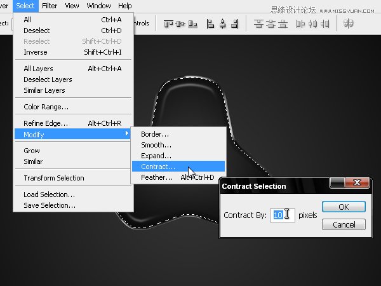Click the Align top edges icon
The height and width of the screenshot is (286, 381).
[168, 24]
